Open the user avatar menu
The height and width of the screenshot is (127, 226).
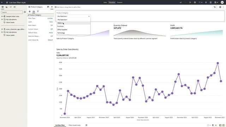222,2
